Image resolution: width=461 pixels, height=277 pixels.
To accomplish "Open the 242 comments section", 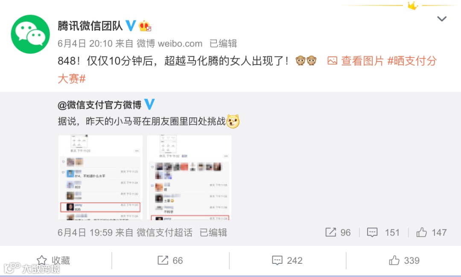I will [287, 260].
